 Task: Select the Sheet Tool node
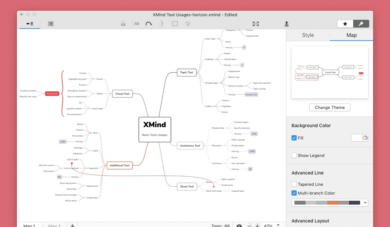[x=187, y=186]
